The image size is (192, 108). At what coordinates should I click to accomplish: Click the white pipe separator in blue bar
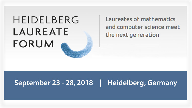pos(101,83)
